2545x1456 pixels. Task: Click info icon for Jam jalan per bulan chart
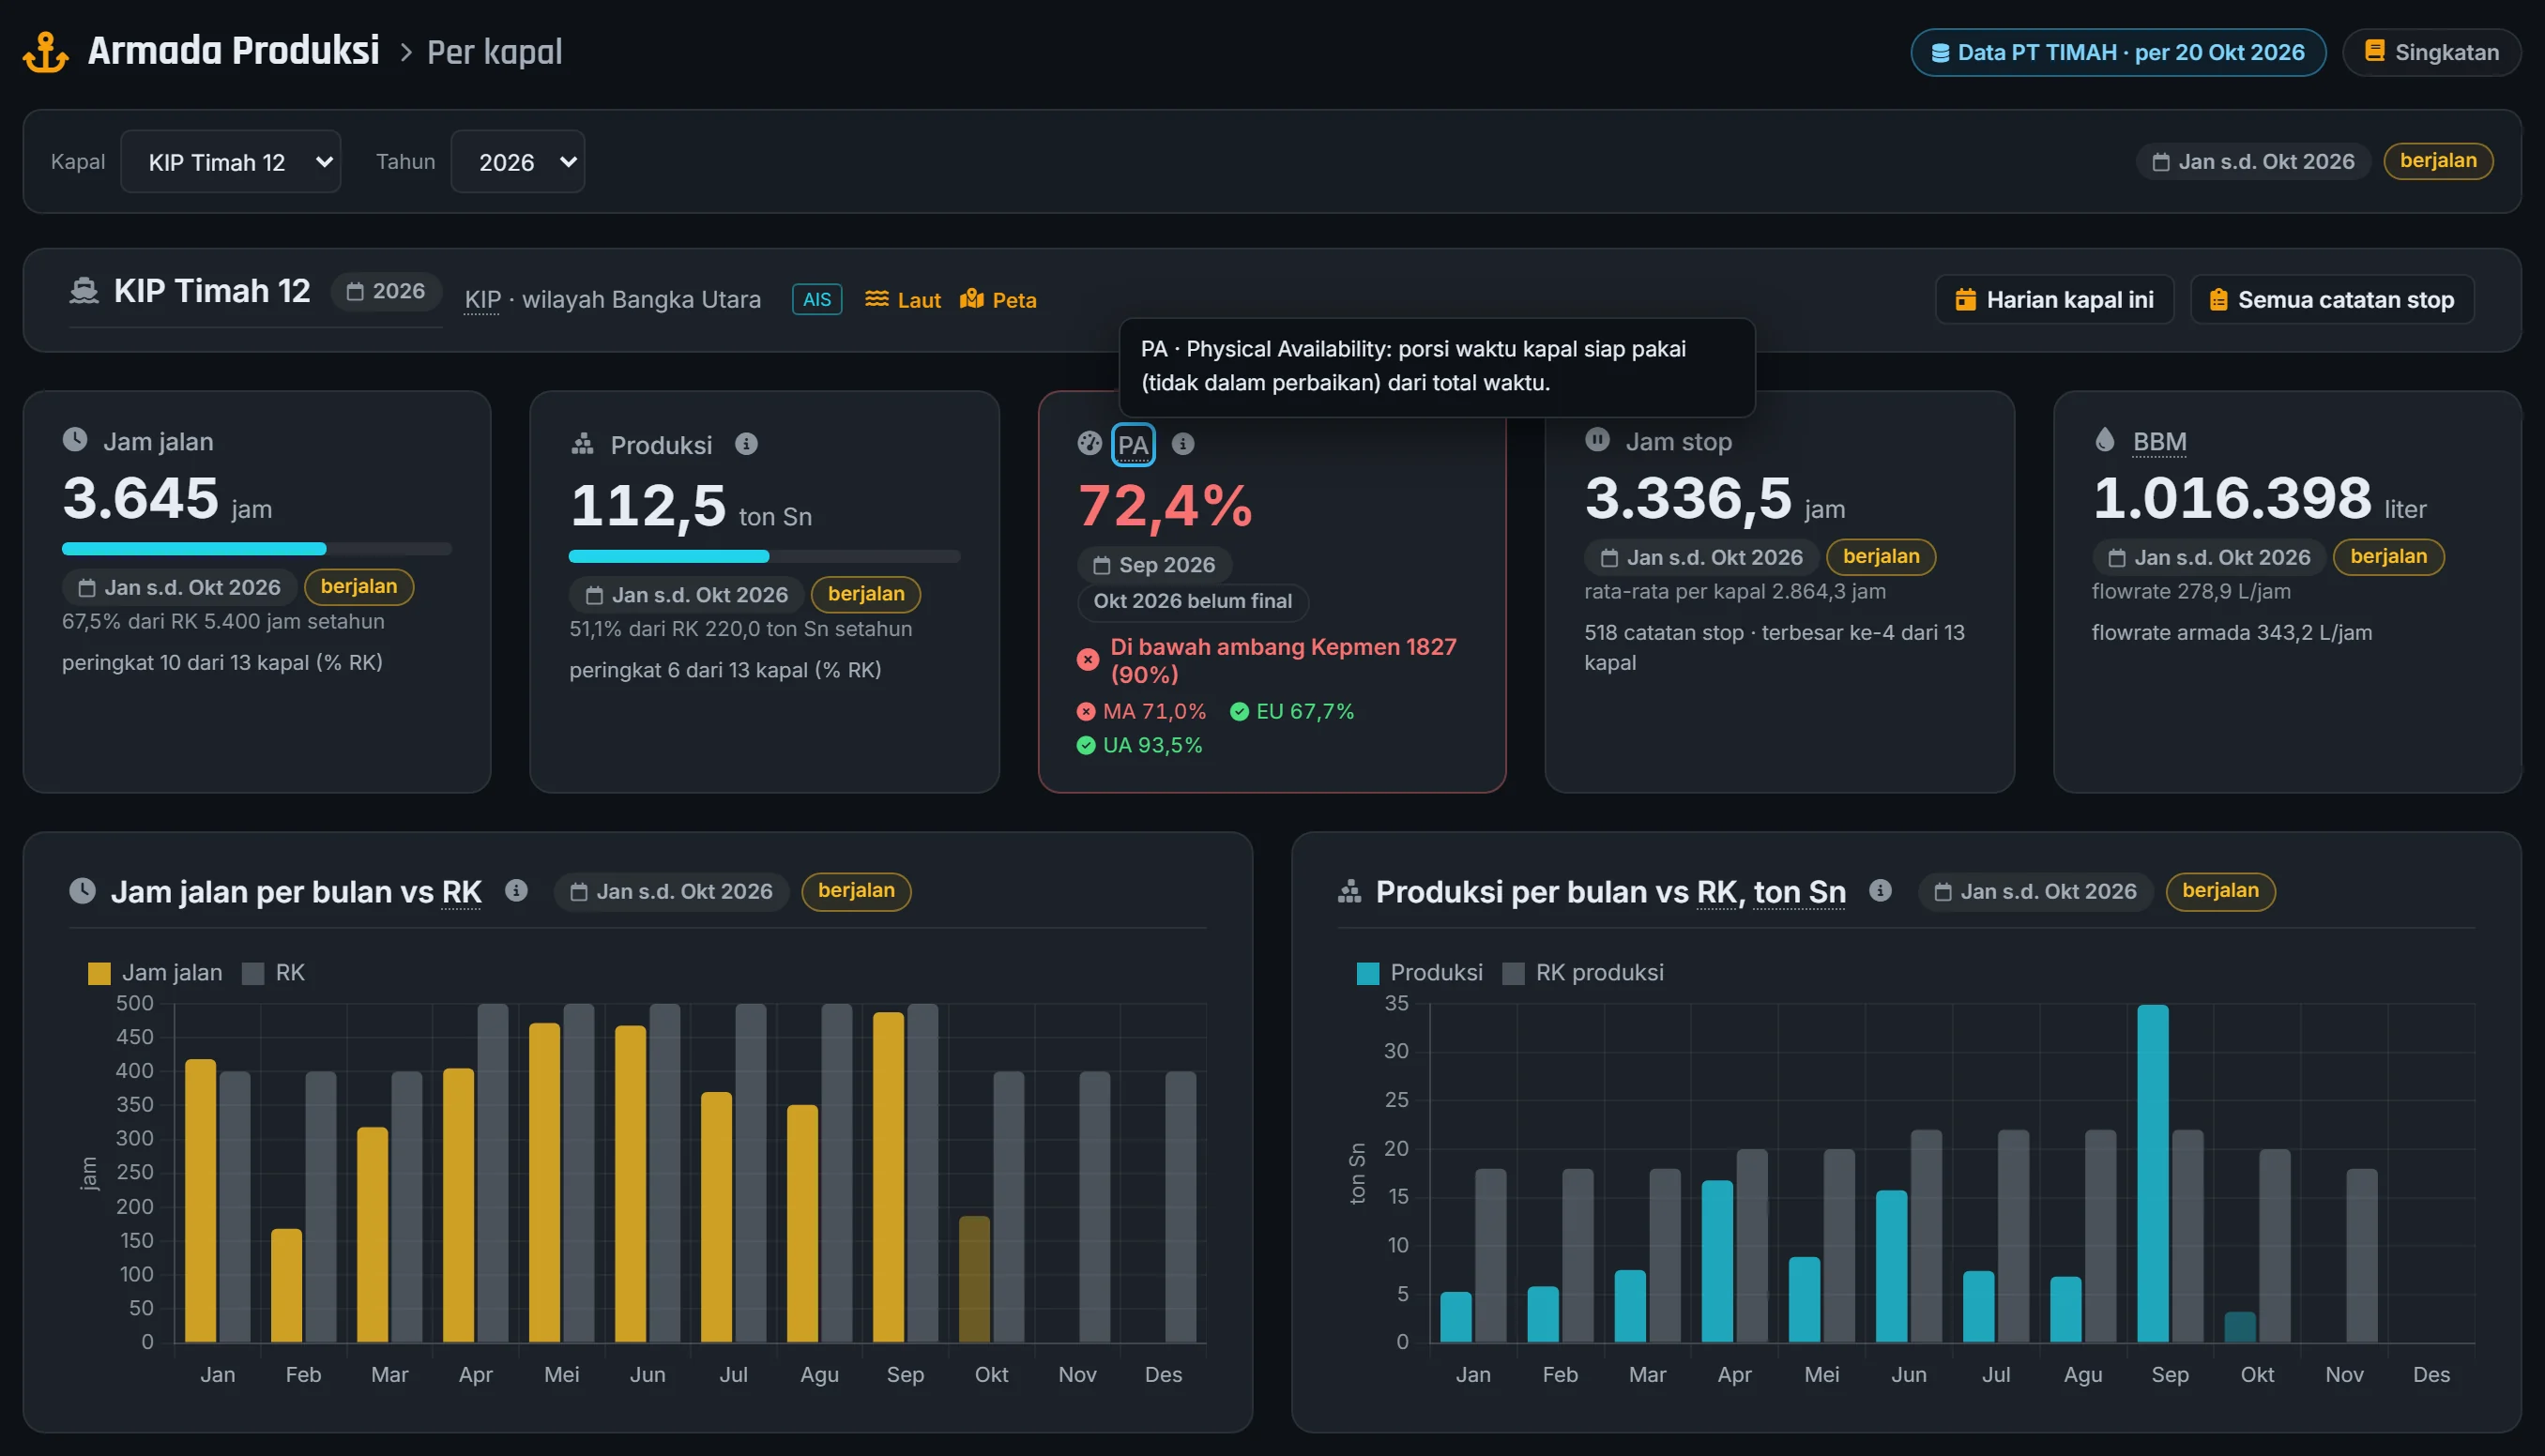[x=516, y=890]
